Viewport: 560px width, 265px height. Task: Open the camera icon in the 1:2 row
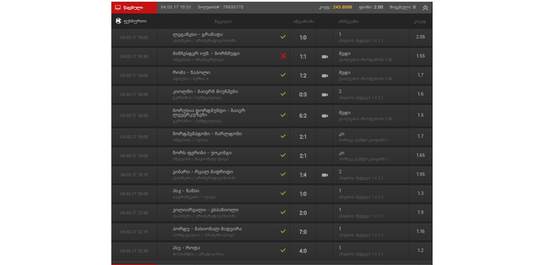[x=325, y=76]
